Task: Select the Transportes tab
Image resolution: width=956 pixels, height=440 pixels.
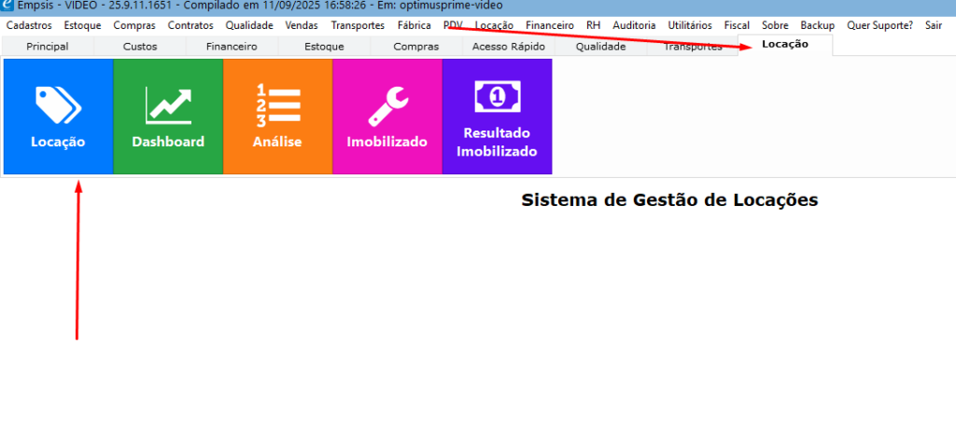Action: pos(693,47)
